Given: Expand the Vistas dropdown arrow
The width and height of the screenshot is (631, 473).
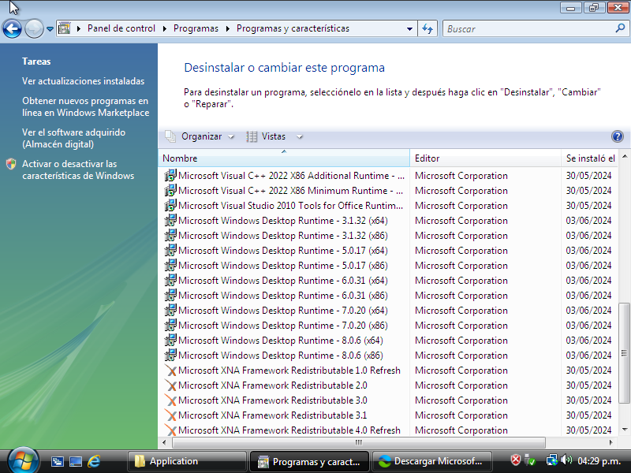Looking at the screenshot, I should [x=300, y=136].
